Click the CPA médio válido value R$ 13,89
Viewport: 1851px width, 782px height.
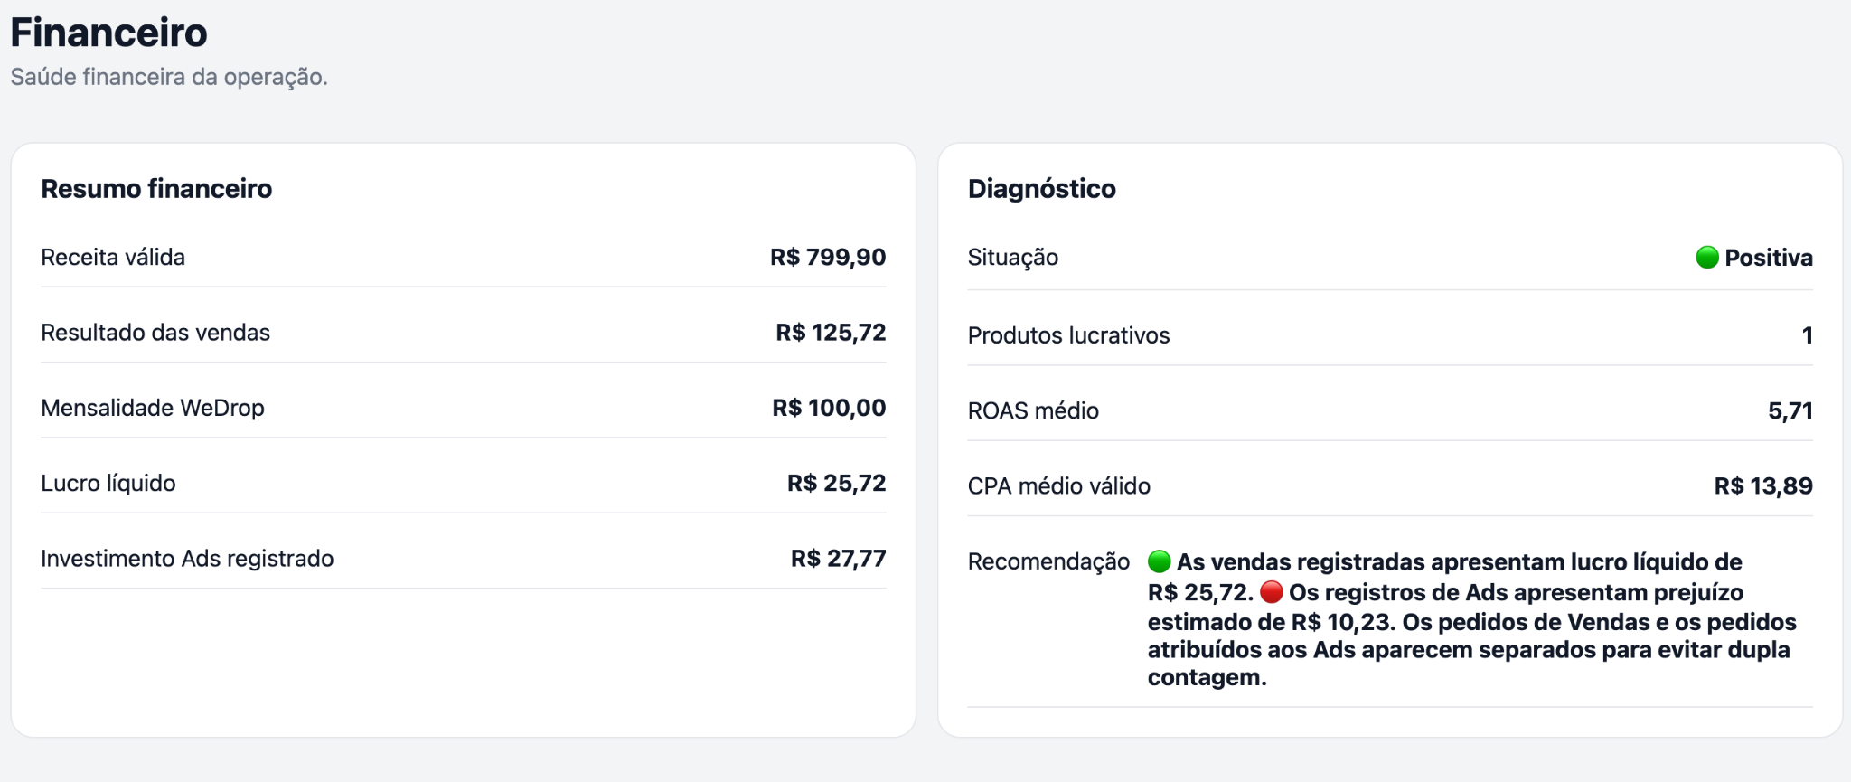pos(1763,485)
